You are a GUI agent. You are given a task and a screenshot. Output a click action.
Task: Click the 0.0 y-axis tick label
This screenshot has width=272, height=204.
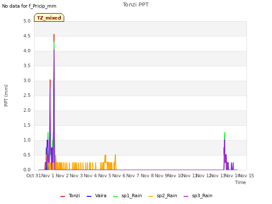tap(27, 170)
